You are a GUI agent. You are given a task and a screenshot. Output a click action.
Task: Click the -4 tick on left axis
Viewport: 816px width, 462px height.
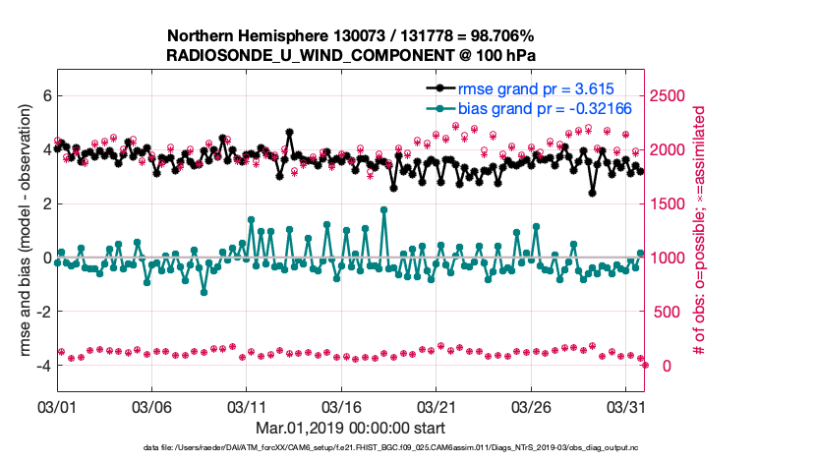tap(42, 366)
